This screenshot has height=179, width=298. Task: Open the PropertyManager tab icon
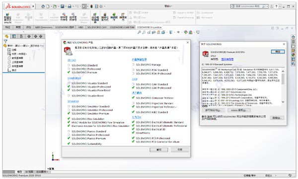[14, 36]
